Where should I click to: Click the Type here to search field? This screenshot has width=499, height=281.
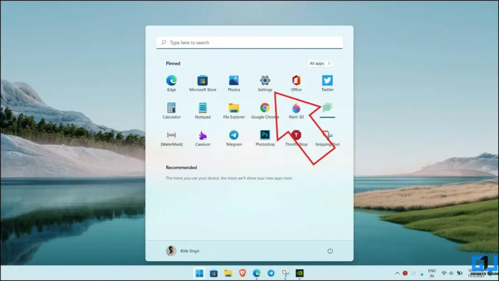(249, 42)
